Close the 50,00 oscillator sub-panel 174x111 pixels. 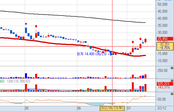[x=172, y=94]
